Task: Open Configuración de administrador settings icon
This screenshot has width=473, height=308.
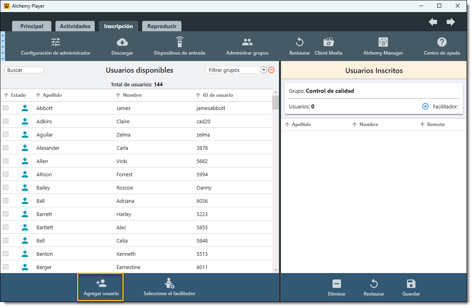Action: click(55, 42)
